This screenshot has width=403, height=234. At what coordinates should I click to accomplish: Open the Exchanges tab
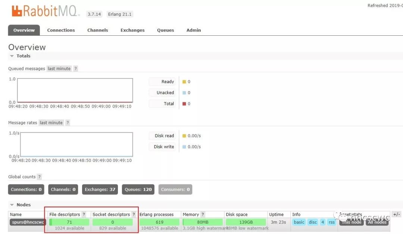[132, 30]
